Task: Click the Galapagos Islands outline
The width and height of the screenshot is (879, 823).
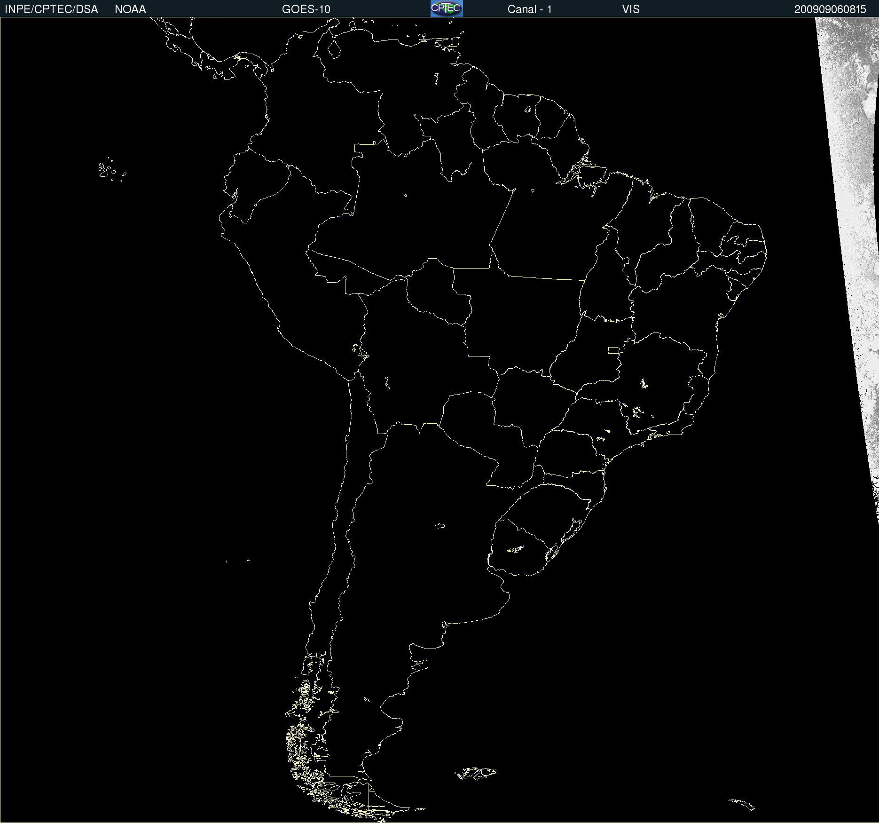Action: pos(111,170)
